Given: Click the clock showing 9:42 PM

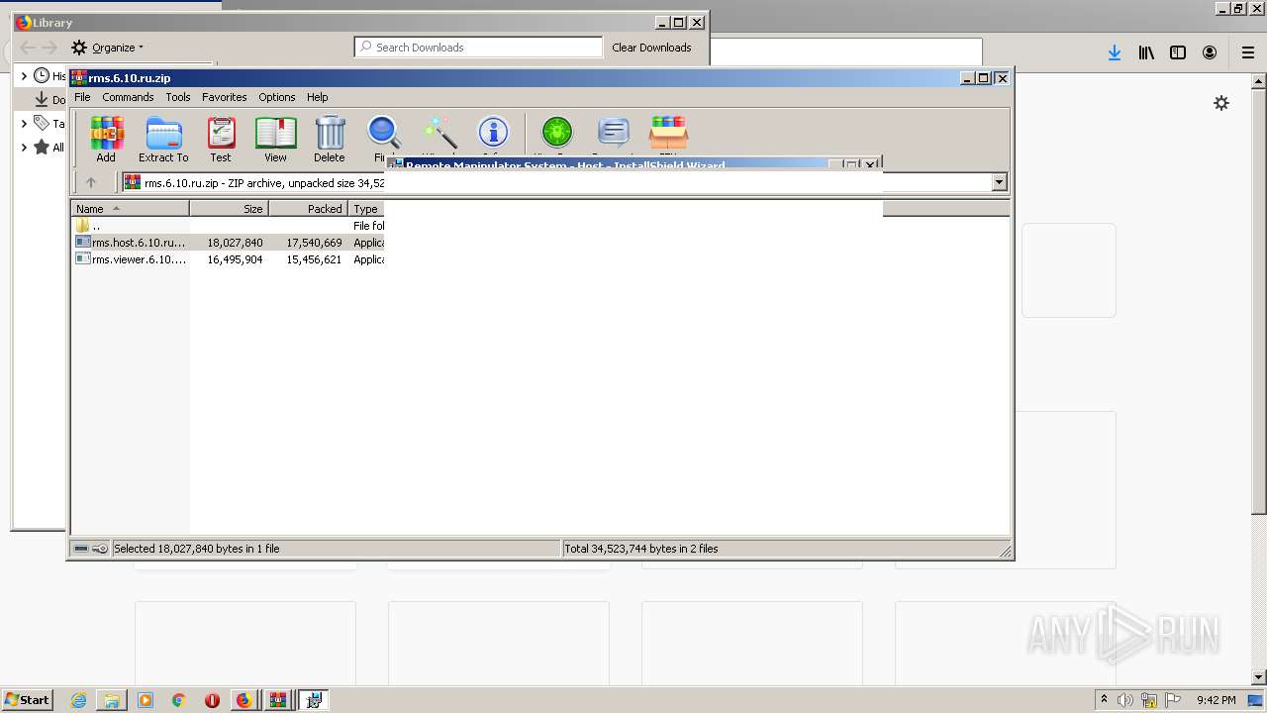Looking at the screenshot, I should coord(1216,700).
